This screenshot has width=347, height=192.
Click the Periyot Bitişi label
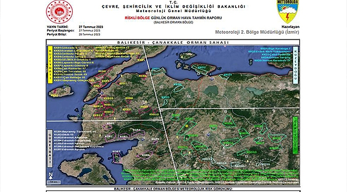57,34
